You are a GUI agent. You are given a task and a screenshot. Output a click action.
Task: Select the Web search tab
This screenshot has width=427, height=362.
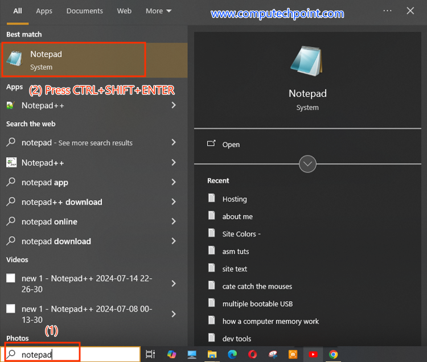pos(124,11)
